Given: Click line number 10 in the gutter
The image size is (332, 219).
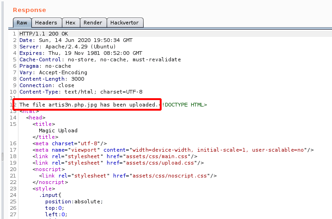Looking at the screenshot, I should coord(13,92).
